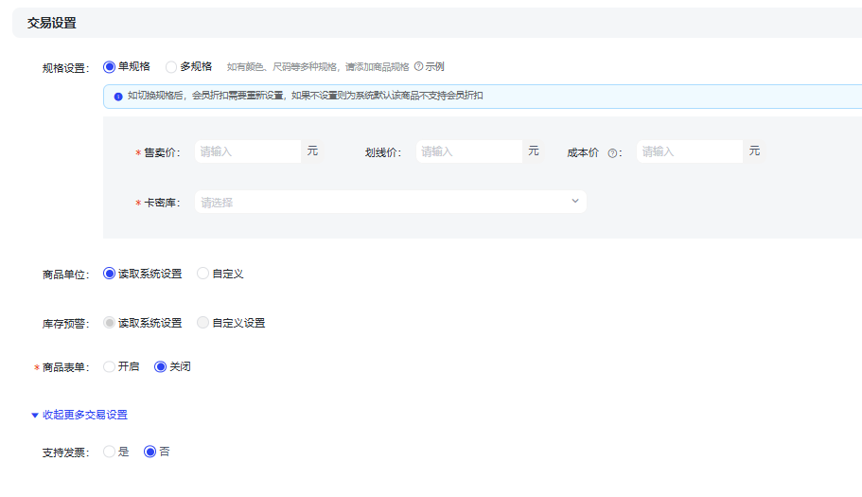Click the help icon beside 示例
The image size is (862, 497).
(x=418, y=66)
